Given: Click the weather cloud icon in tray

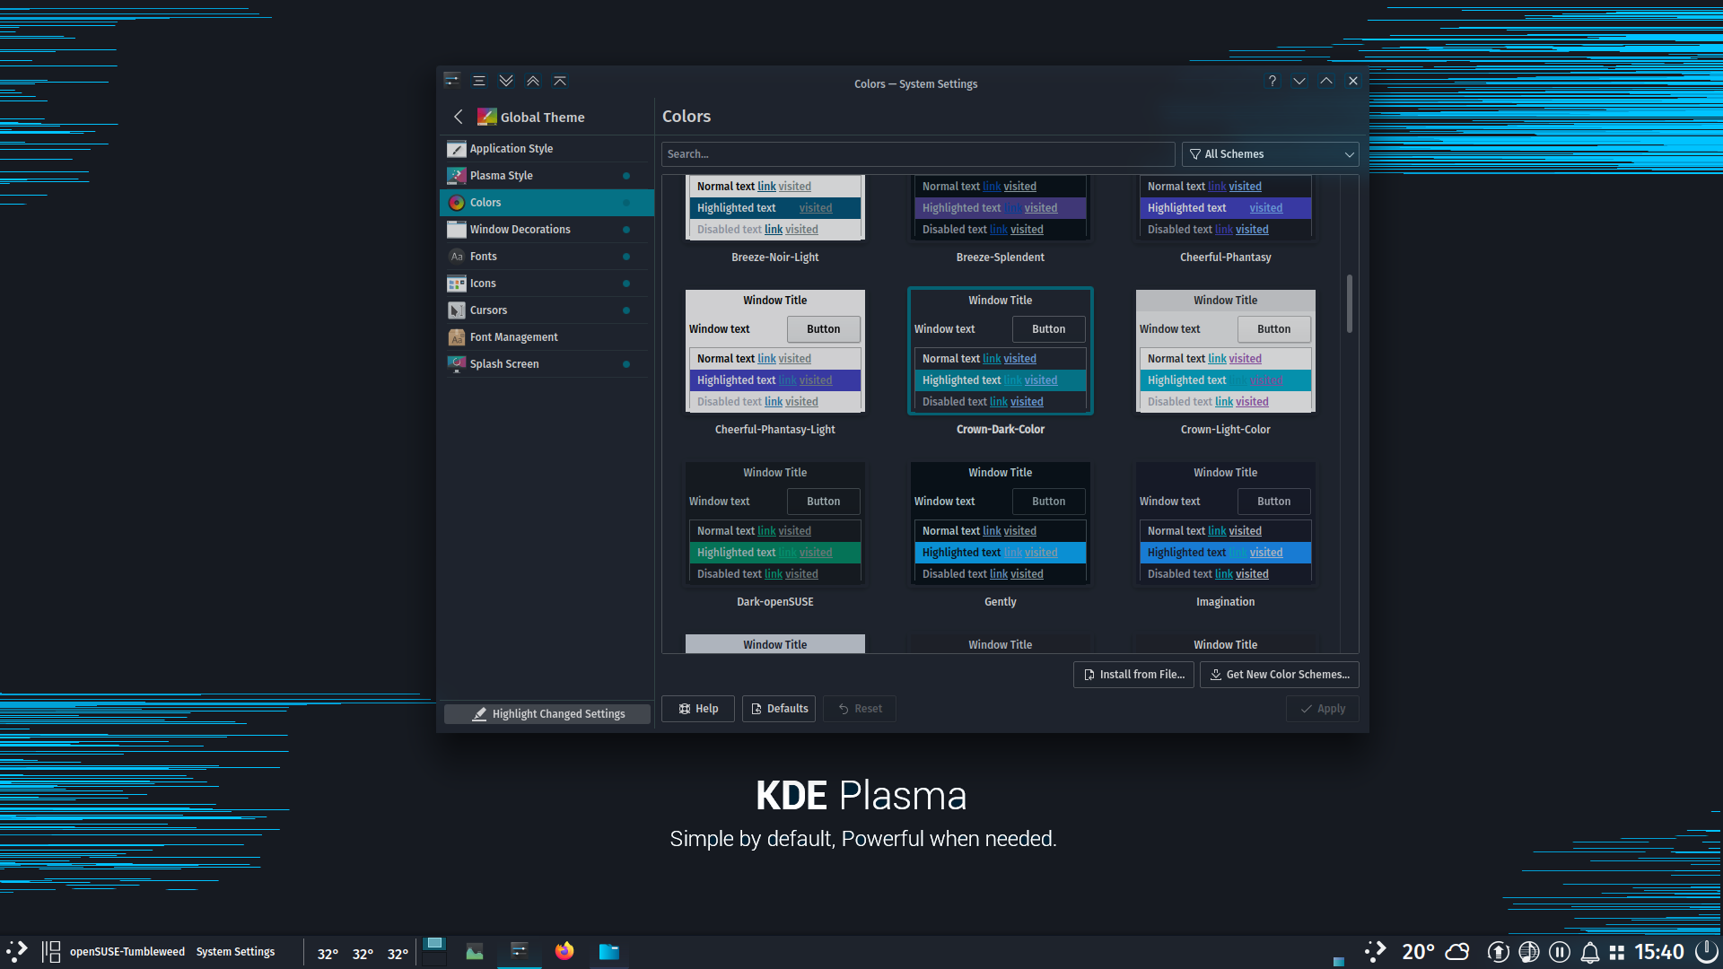Looking at the screenshot, I should click(1458, 951).
